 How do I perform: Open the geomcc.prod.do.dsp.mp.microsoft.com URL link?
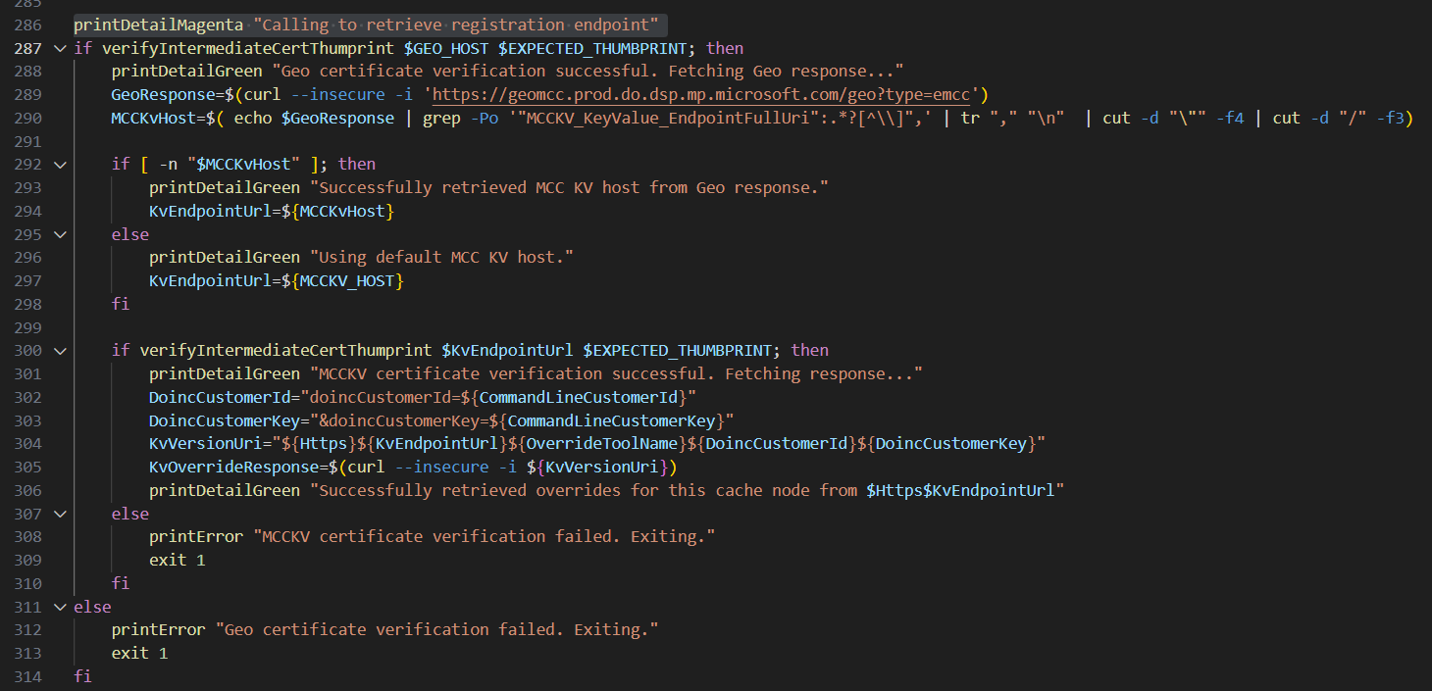point(701,94)
